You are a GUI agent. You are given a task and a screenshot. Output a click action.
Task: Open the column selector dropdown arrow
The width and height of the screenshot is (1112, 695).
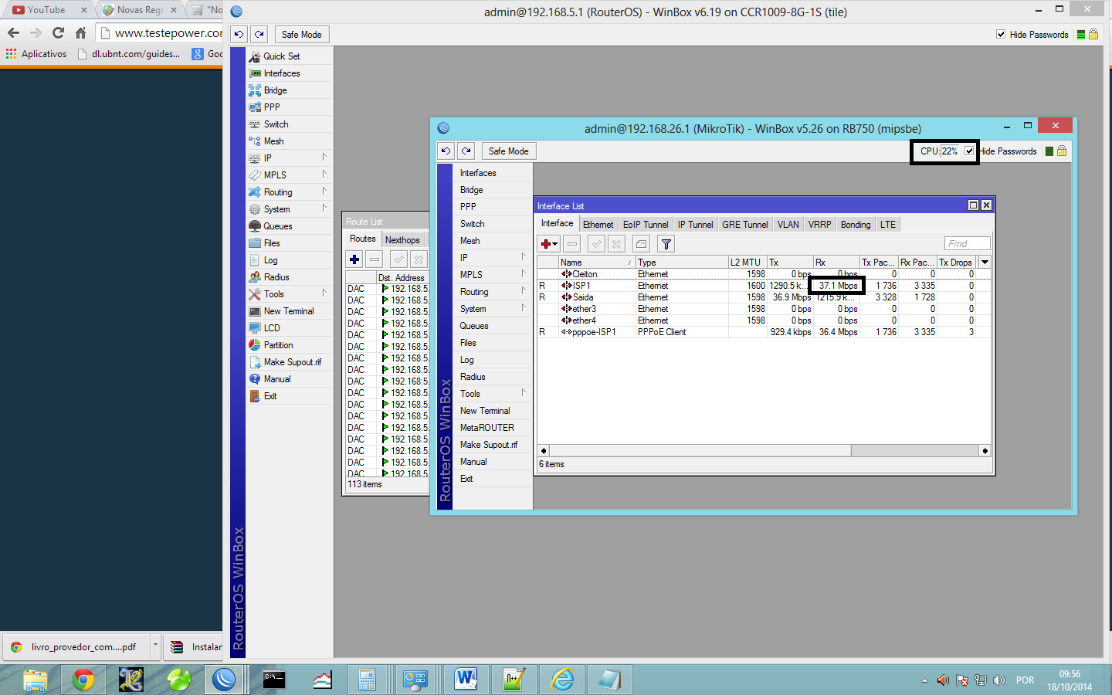pos(985,263)
